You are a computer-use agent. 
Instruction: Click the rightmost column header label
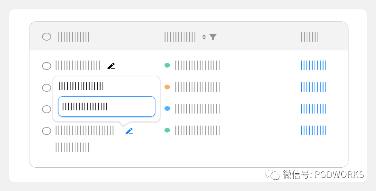[310, 37]
